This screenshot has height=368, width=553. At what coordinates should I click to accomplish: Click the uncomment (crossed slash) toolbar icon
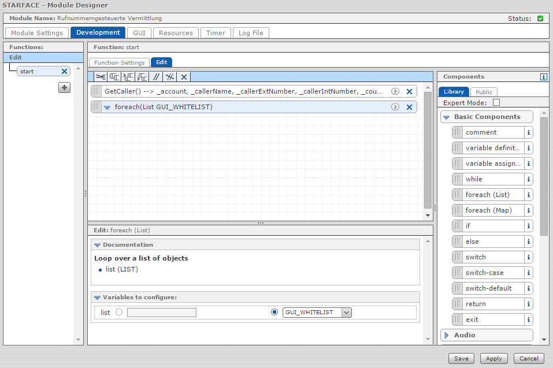coord(170,77)
